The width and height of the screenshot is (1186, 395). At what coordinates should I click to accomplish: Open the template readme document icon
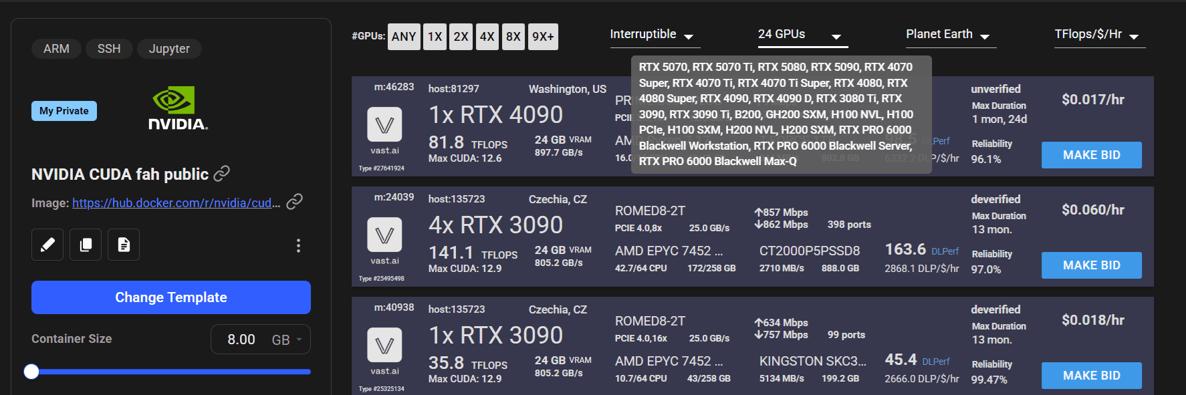coord(124,245)
